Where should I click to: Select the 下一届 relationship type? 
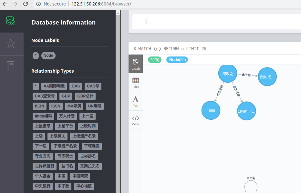[x=41, y=146]
